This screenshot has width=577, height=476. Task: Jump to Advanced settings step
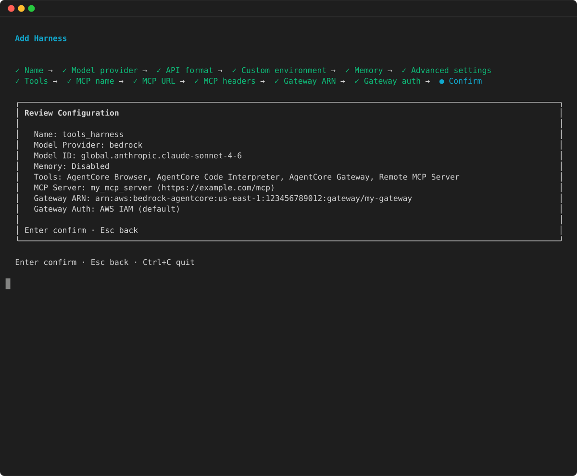(x=447, y=71)
